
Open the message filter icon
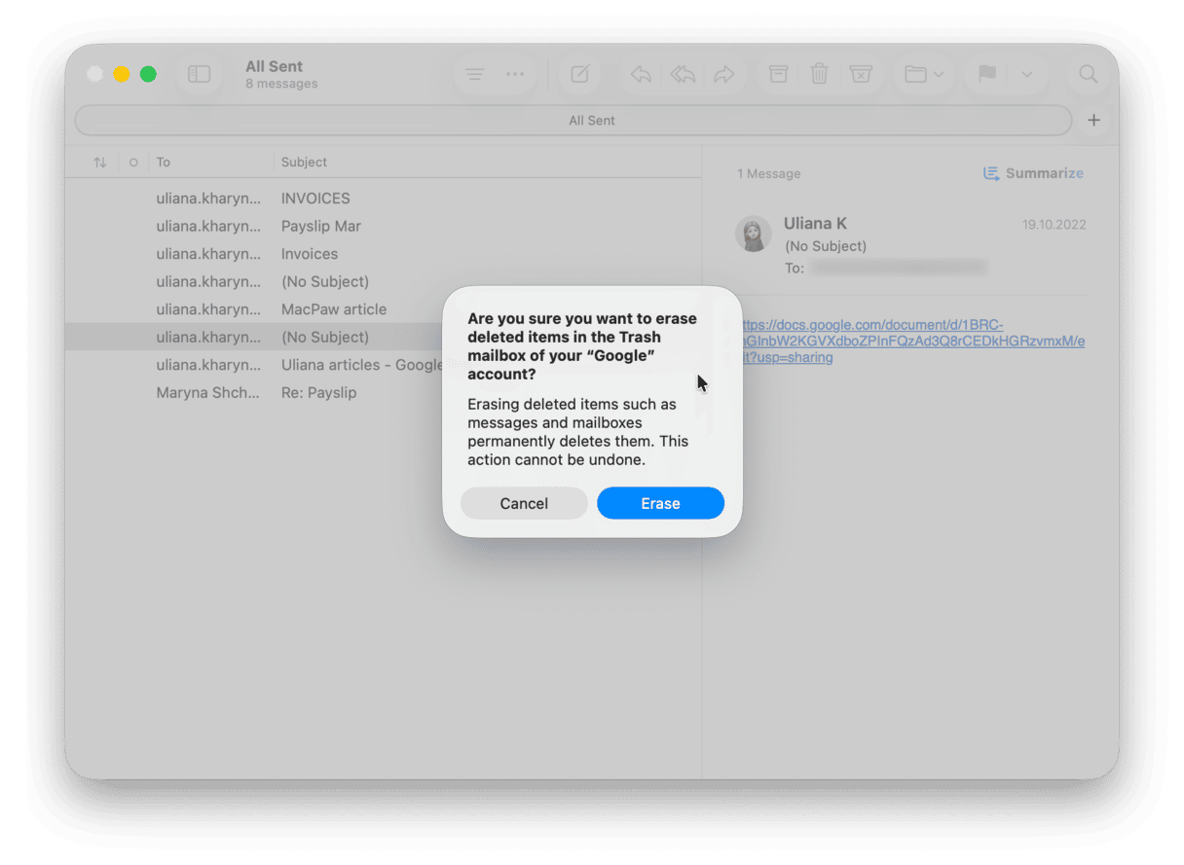pos(474,75)
